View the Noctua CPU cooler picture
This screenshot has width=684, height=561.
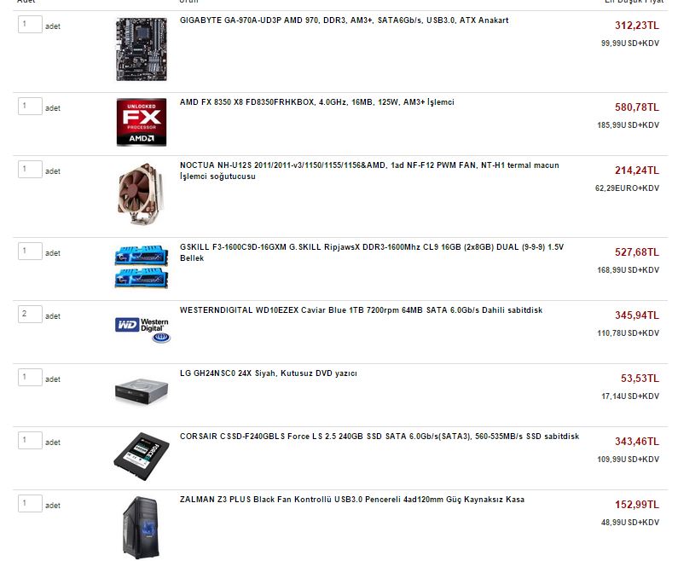tap(142, 194)
